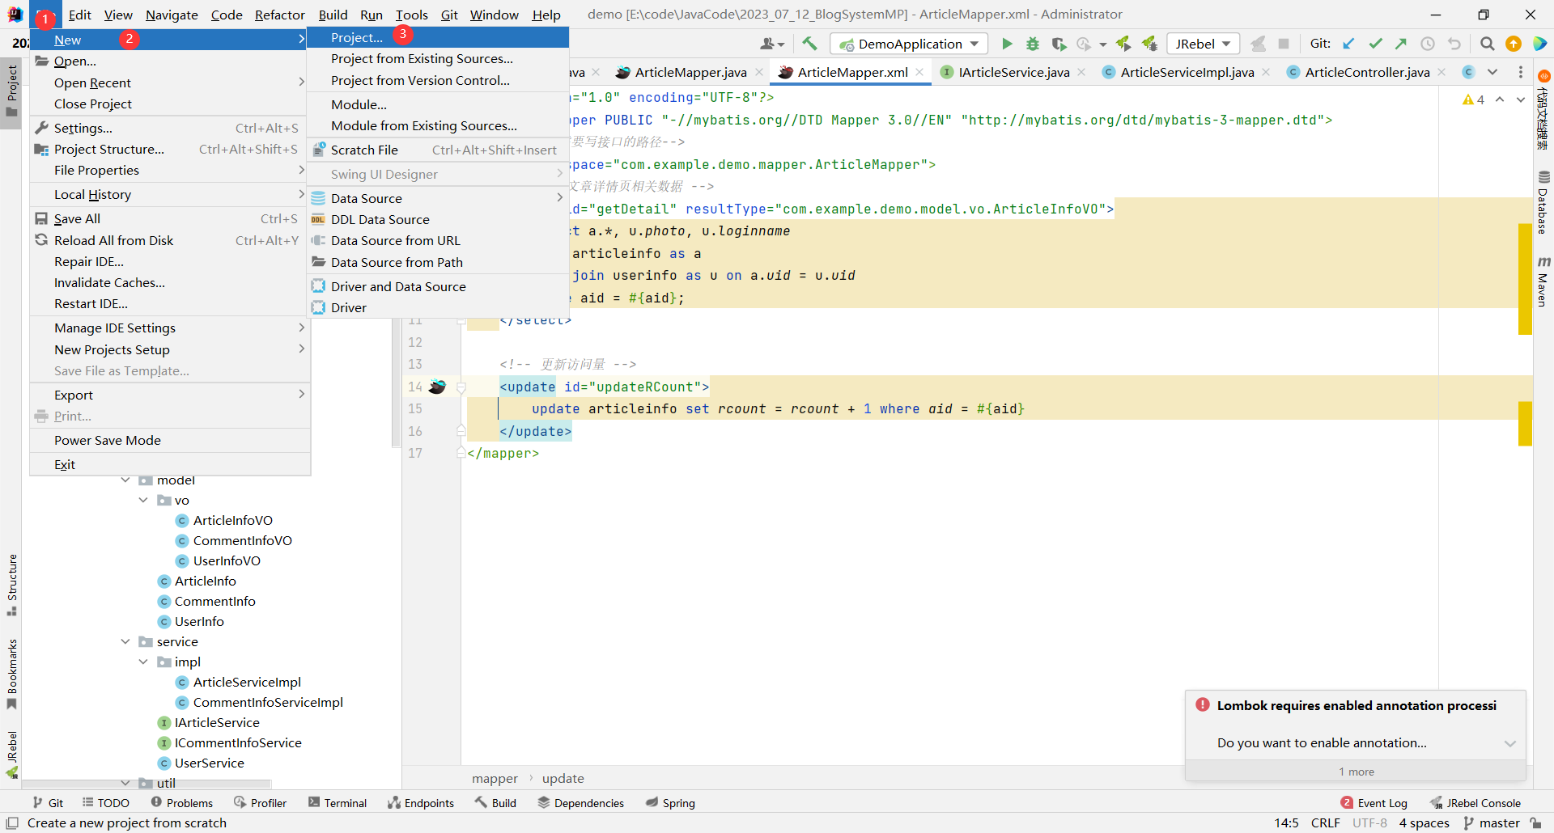Run DemoApplication with the green play icon
The height and width of the screenshot is (833, 1554).
1007,44
